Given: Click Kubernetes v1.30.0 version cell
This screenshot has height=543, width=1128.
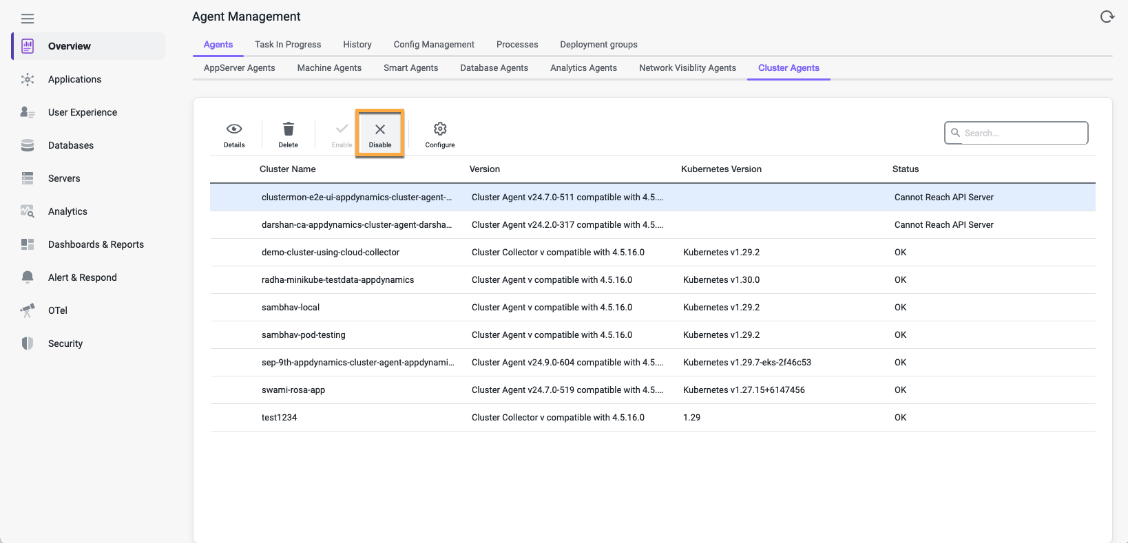Looking at the screenshot, I should tap(721, 280).
